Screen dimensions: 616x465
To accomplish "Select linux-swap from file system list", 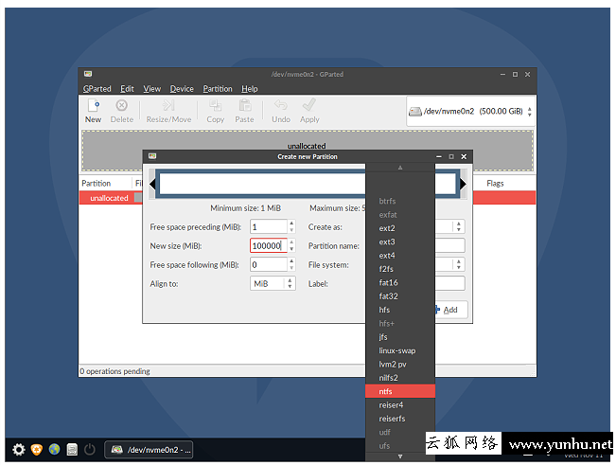I will pos(400,350).
